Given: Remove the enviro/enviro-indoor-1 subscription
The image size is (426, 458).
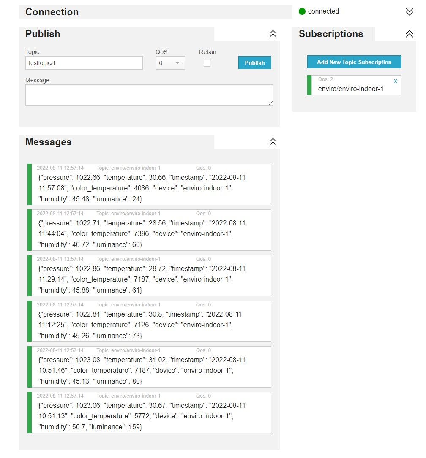Looking at the screenshot, I should pos(396,81).
